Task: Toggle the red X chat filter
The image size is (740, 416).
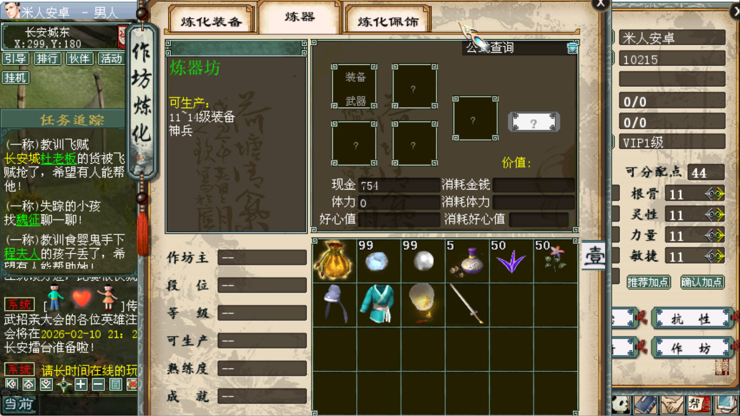Action: [x=132, y=384]
